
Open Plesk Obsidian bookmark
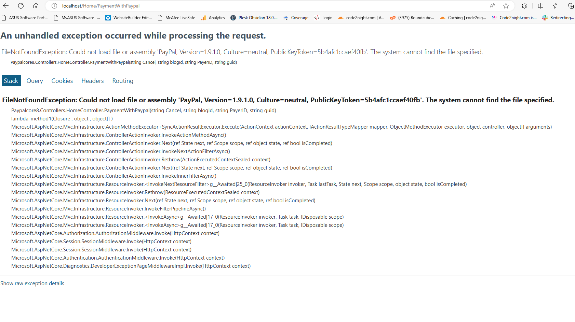(x=254, y=18)
